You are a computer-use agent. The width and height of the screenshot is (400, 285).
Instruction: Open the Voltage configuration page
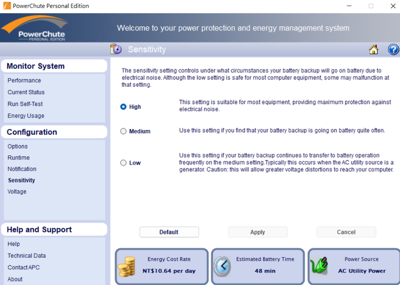17,192
